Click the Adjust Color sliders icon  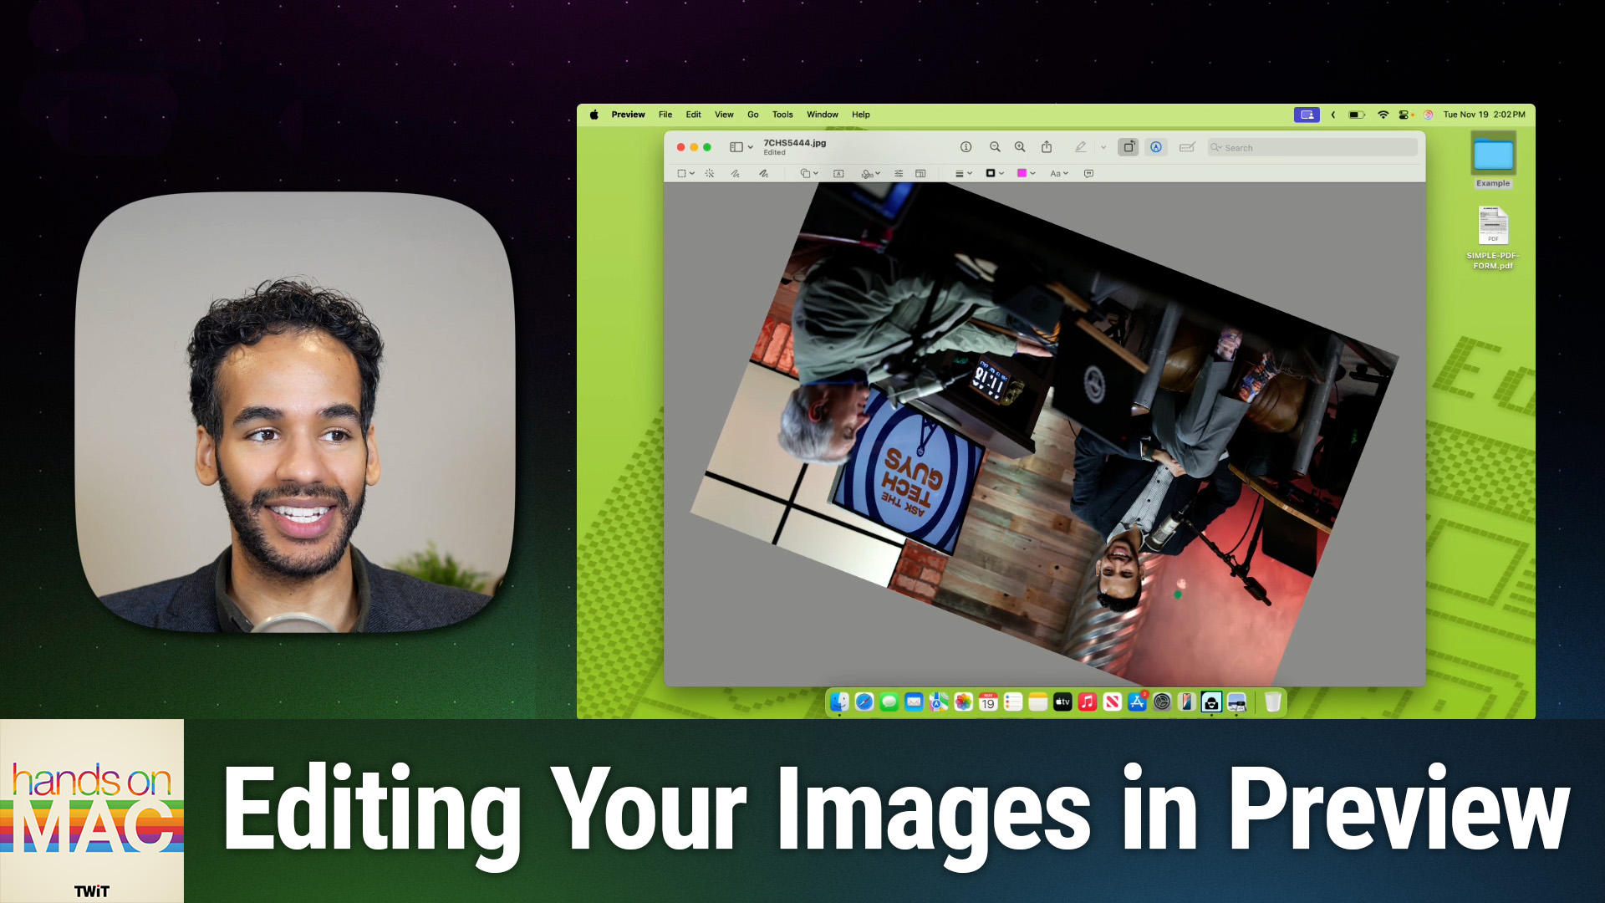coord(899,174)
